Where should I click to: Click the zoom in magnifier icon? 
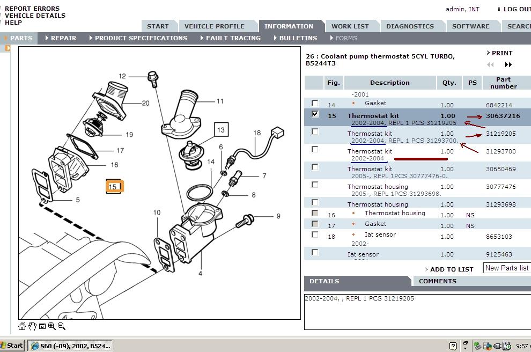point(51,326)
